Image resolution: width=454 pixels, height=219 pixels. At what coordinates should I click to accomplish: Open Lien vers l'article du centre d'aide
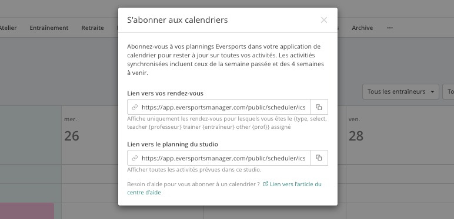pyautogui.click(x=225, y=188)
